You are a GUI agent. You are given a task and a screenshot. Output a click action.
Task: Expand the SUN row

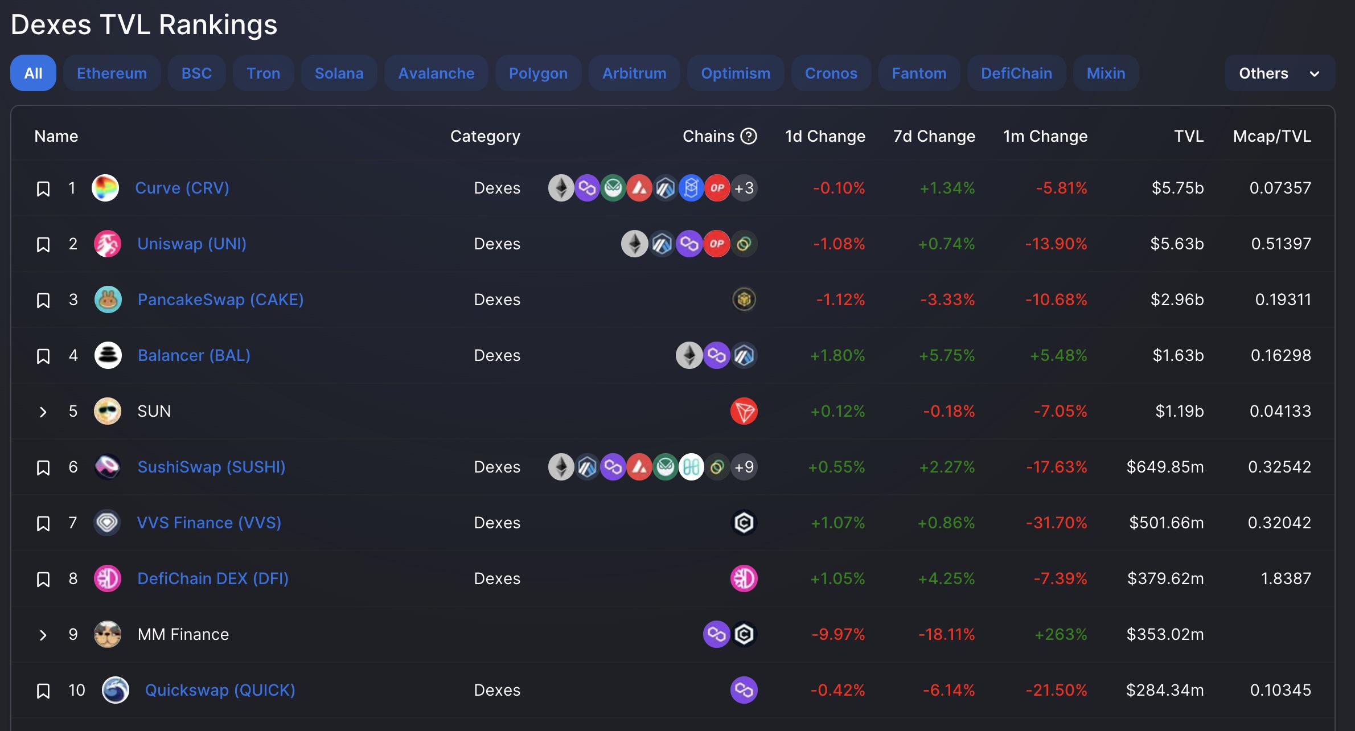click(43, 412)
